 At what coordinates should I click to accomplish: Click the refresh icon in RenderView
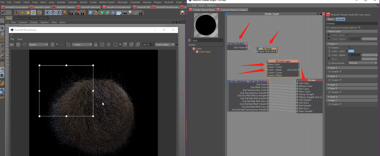point(25,45)
